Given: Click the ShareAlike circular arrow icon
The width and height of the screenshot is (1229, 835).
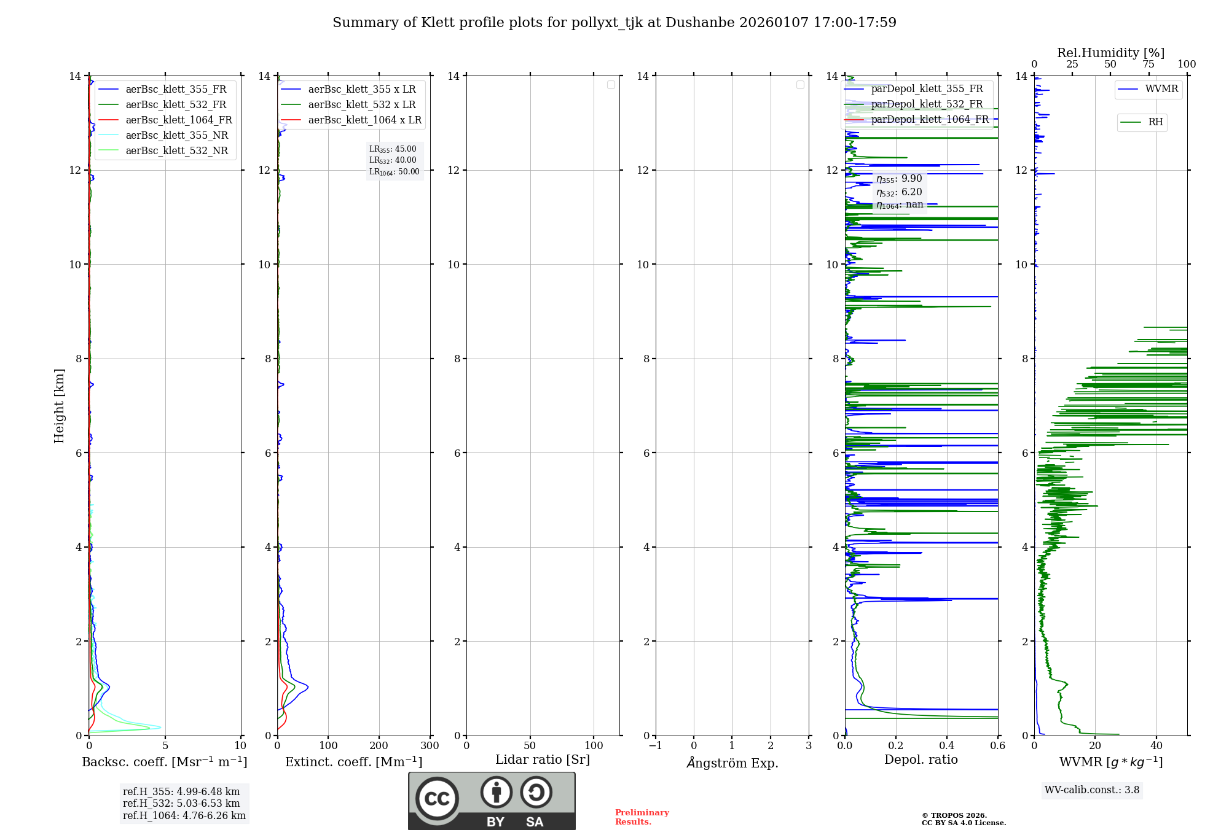Looking at the screenshot, I should 536,793.
